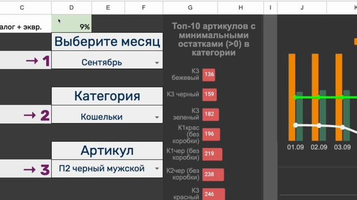
Task: Open the article dropdown showing П2 черный мужской
Action: (x=107, y=169)
